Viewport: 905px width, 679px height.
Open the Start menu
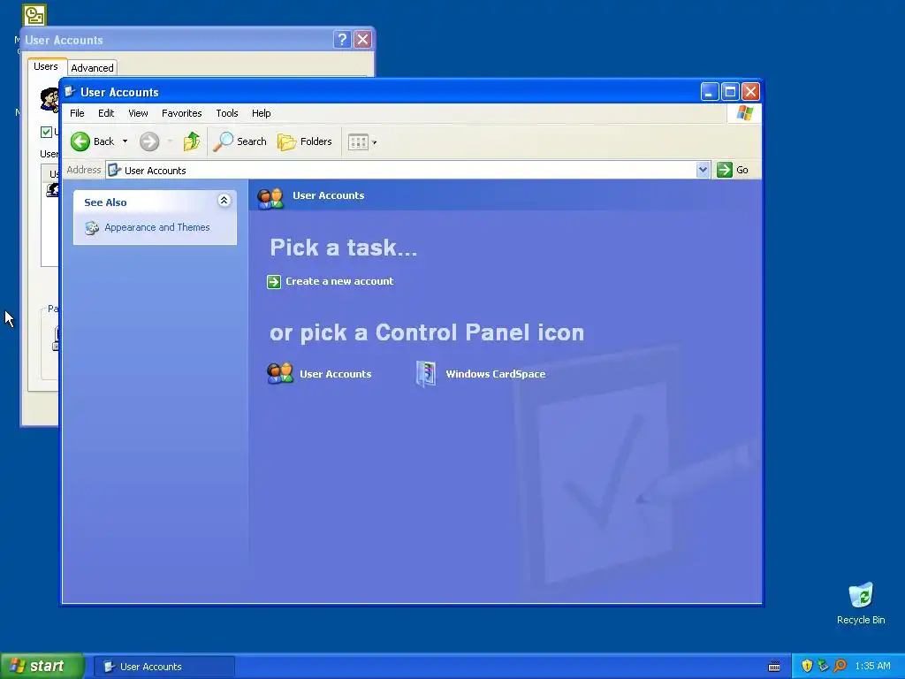pos(42,666)
